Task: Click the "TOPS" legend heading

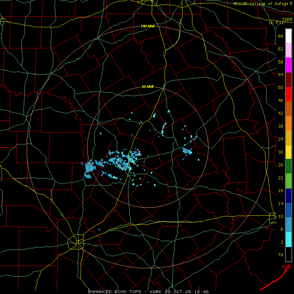Action: tap(287, 19)
